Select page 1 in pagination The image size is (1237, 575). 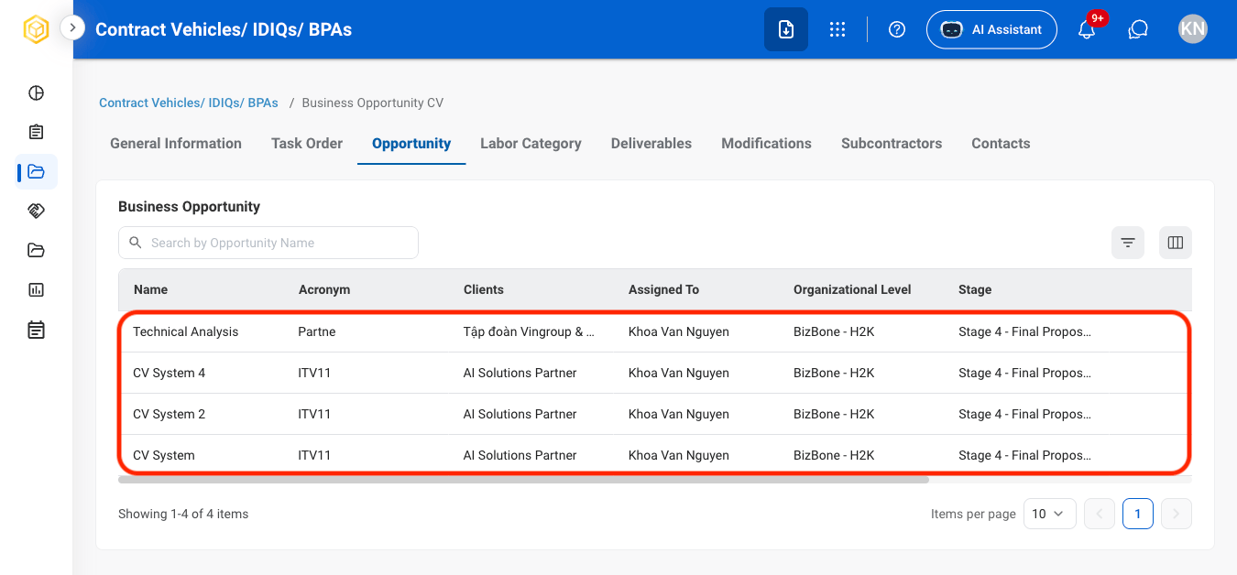pos(1138,514)
